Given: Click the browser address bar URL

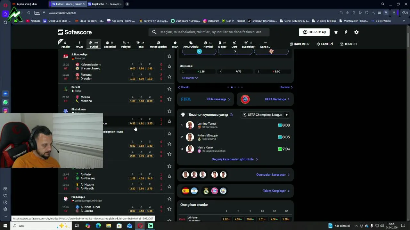Looking at the screenshot, I should [62, 13].
